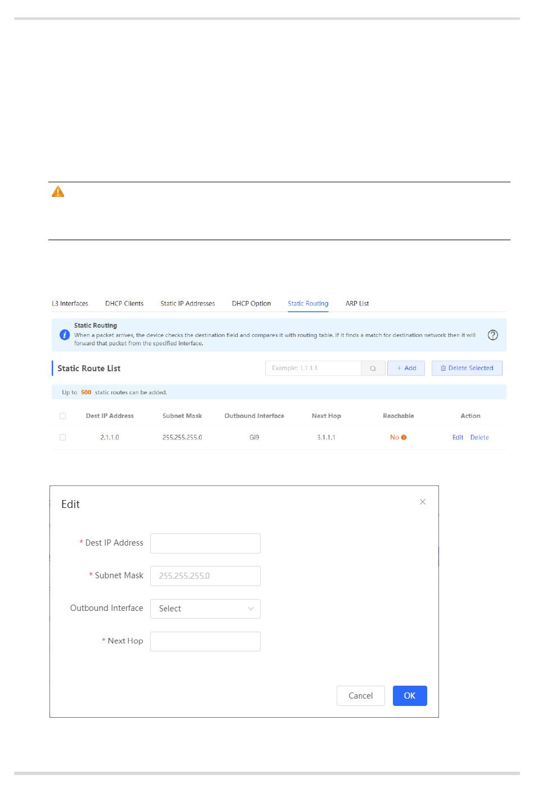The width and height of the screenshot is (534, 792).
Task: Click the yellow warning triangle icon
Action: (x=58, y=192)
